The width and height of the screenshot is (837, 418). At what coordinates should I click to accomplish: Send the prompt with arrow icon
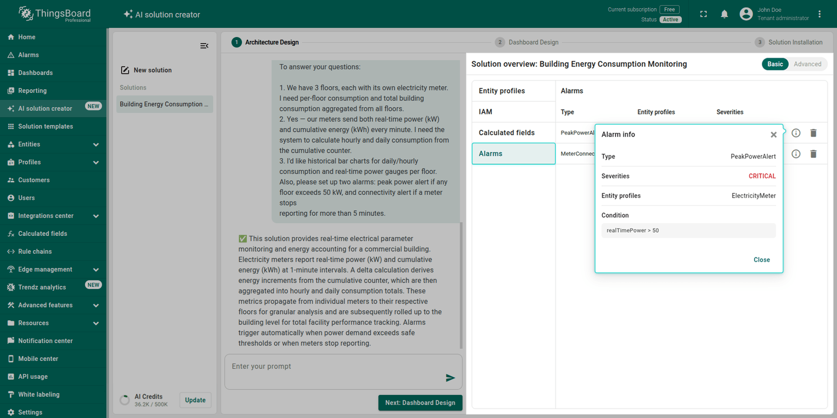[450, 378]
